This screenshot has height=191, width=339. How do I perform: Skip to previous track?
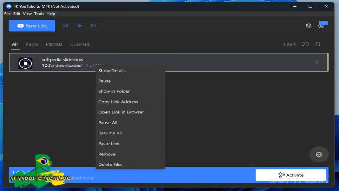click(x=65, y=26)
